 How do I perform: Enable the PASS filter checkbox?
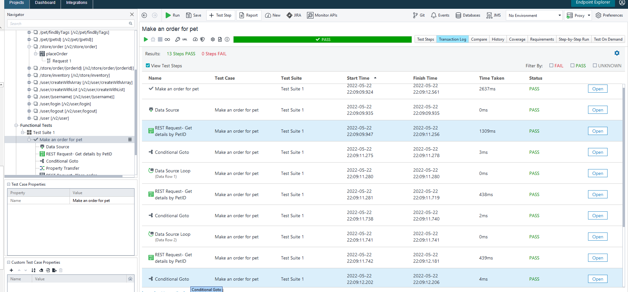pos(572,65)
